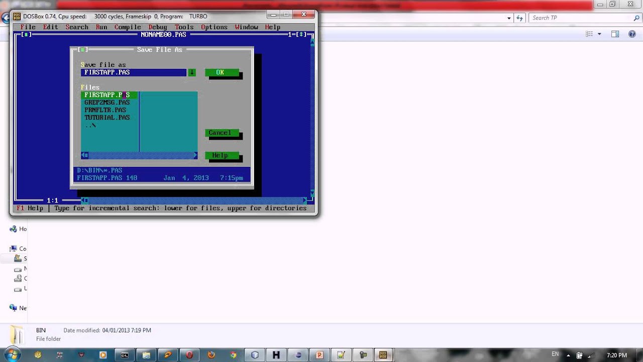
Task: Click the editor vertical scrollbar down arrow
Action: pos(312,193)
